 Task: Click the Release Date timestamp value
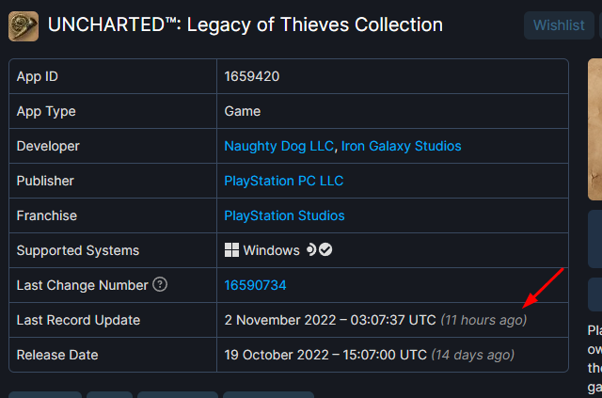click(x=325, y=355)
